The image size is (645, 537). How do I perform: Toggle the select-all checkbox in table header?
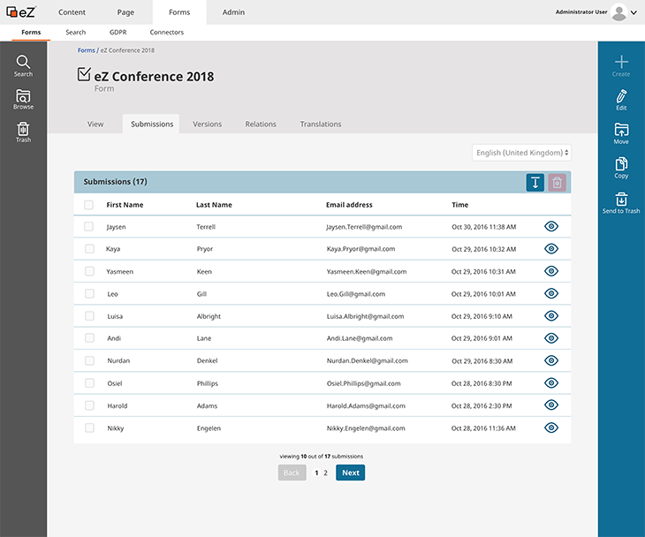pos(88,205)
